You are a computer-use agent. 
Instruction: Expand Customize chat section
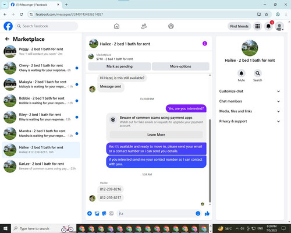pos(250,91)
